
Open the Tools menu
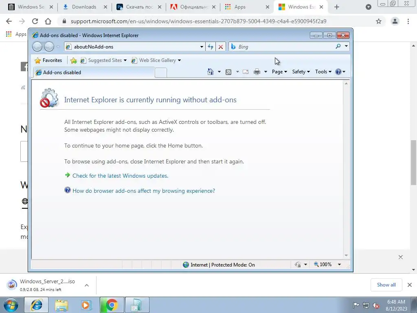point(323,72)
